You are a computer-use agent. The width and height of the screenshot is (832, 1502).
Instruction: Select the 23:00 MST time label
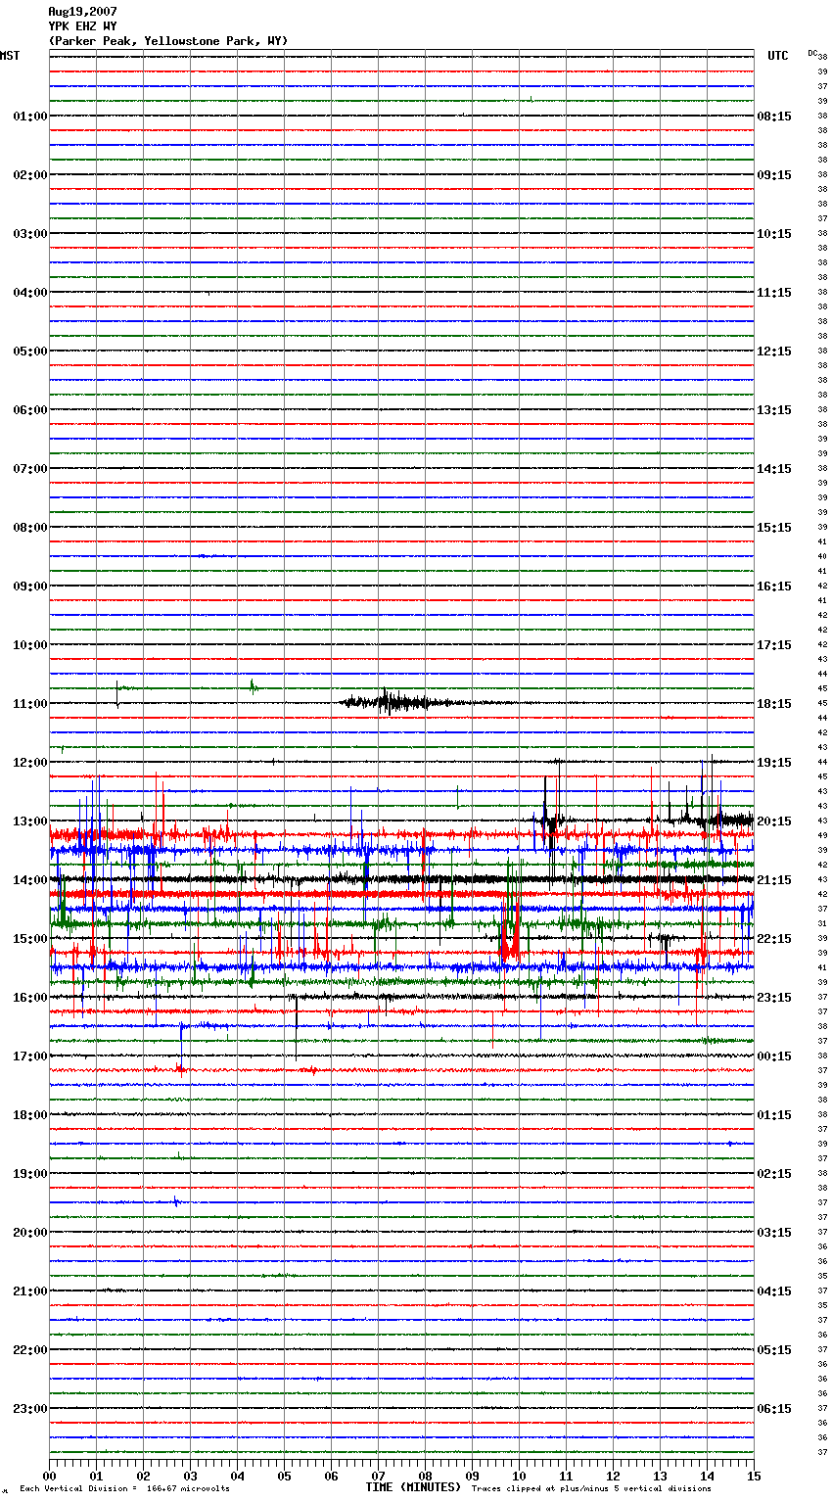pos(29,1409)
